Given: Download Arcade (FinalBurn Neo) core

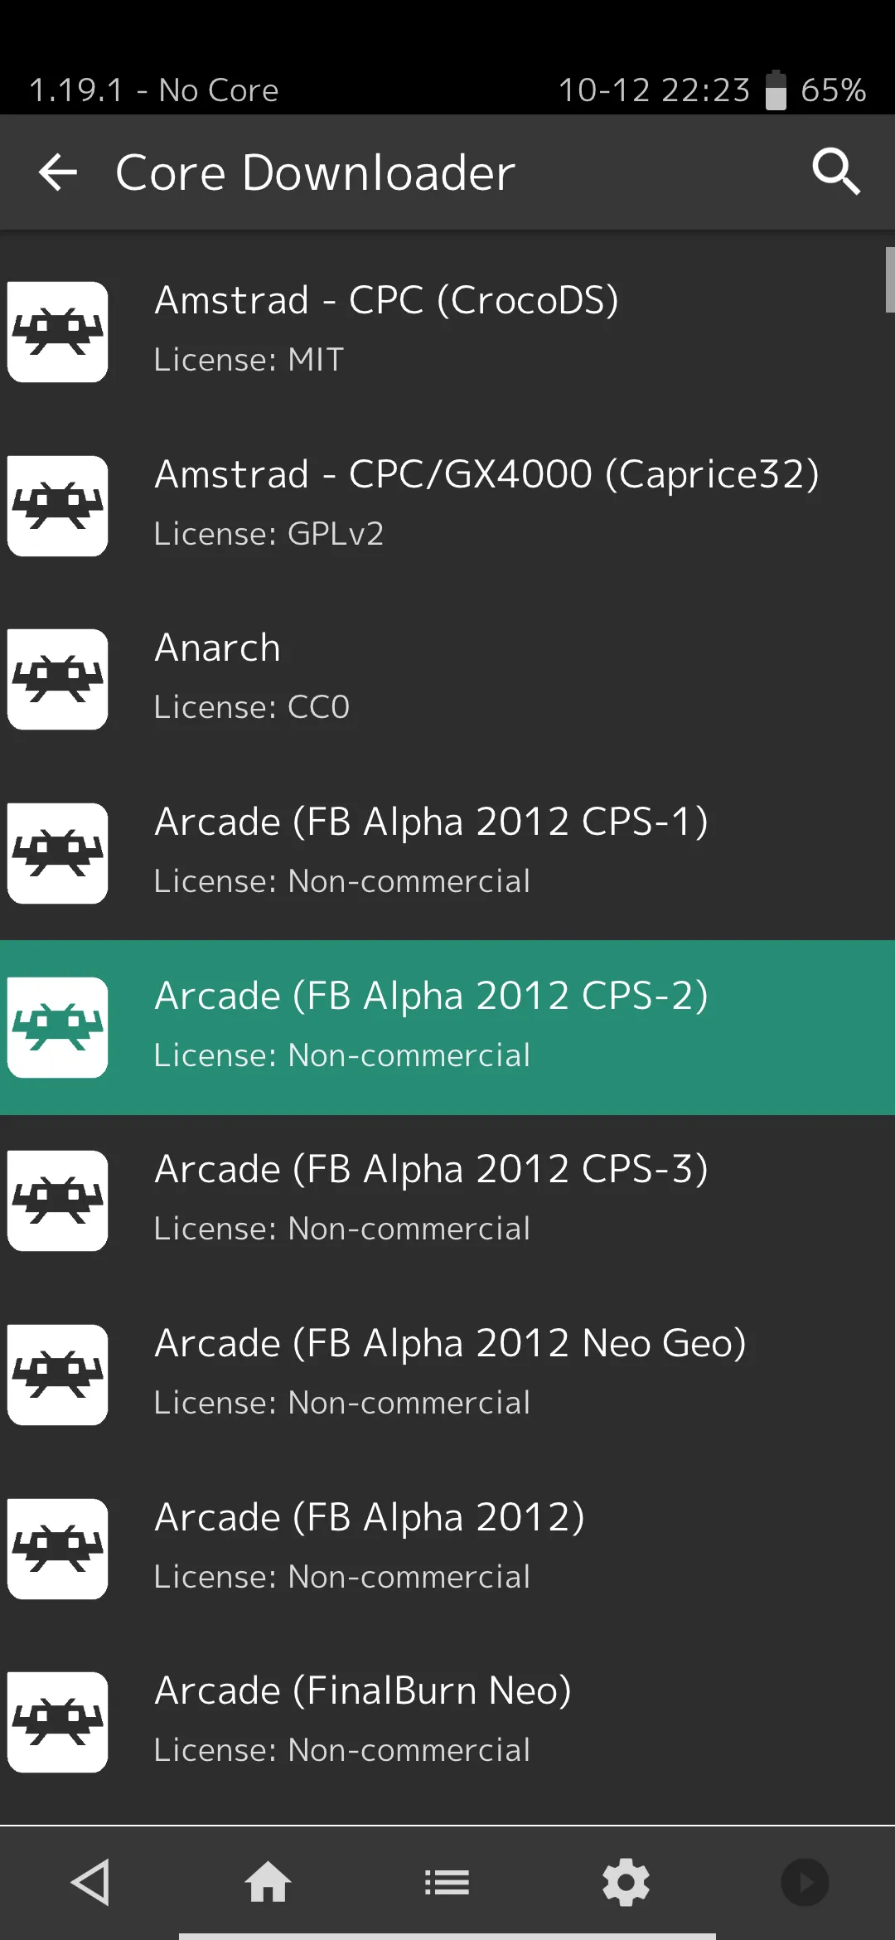Looking at the screenshot, I should coord(447,1722).
